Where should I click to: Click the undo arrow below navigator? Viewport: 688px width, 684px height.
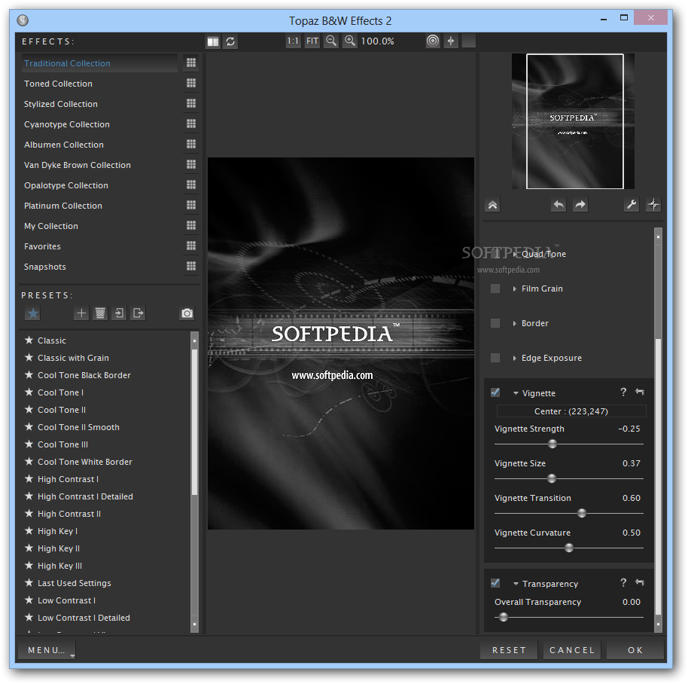[x=559, y=205]
